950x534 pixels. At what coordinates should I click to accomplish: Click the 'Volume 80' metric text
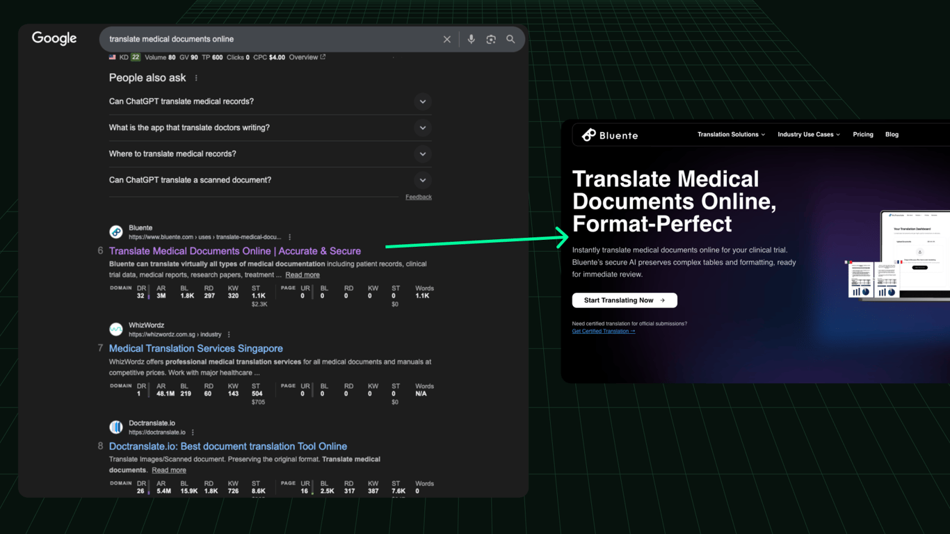160,58
